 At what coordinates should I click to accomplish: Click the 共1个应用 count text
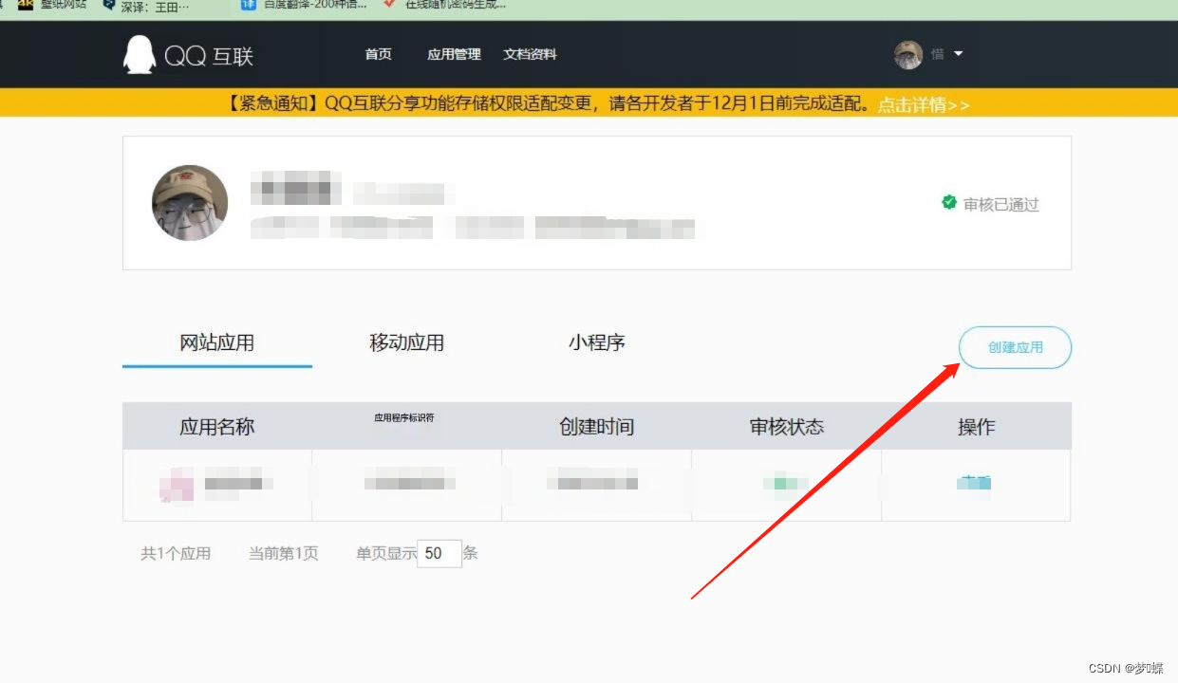(176, 553)
